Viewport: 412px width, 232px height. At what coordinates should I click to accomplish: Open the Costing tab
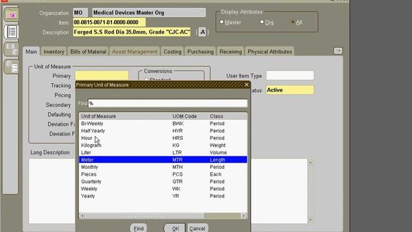tap(173, 52)
